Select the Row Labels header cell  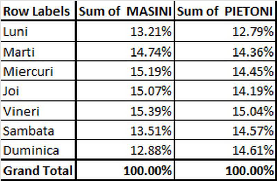pos(38,11)
